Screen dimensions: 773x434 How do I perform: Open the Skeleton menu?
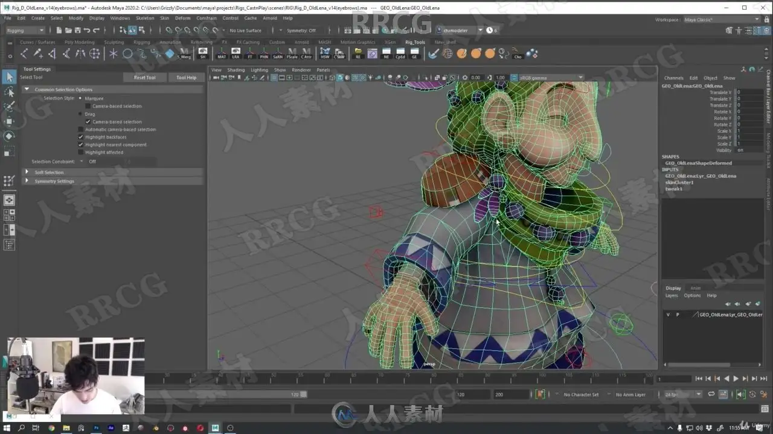[x=145, y=18]
